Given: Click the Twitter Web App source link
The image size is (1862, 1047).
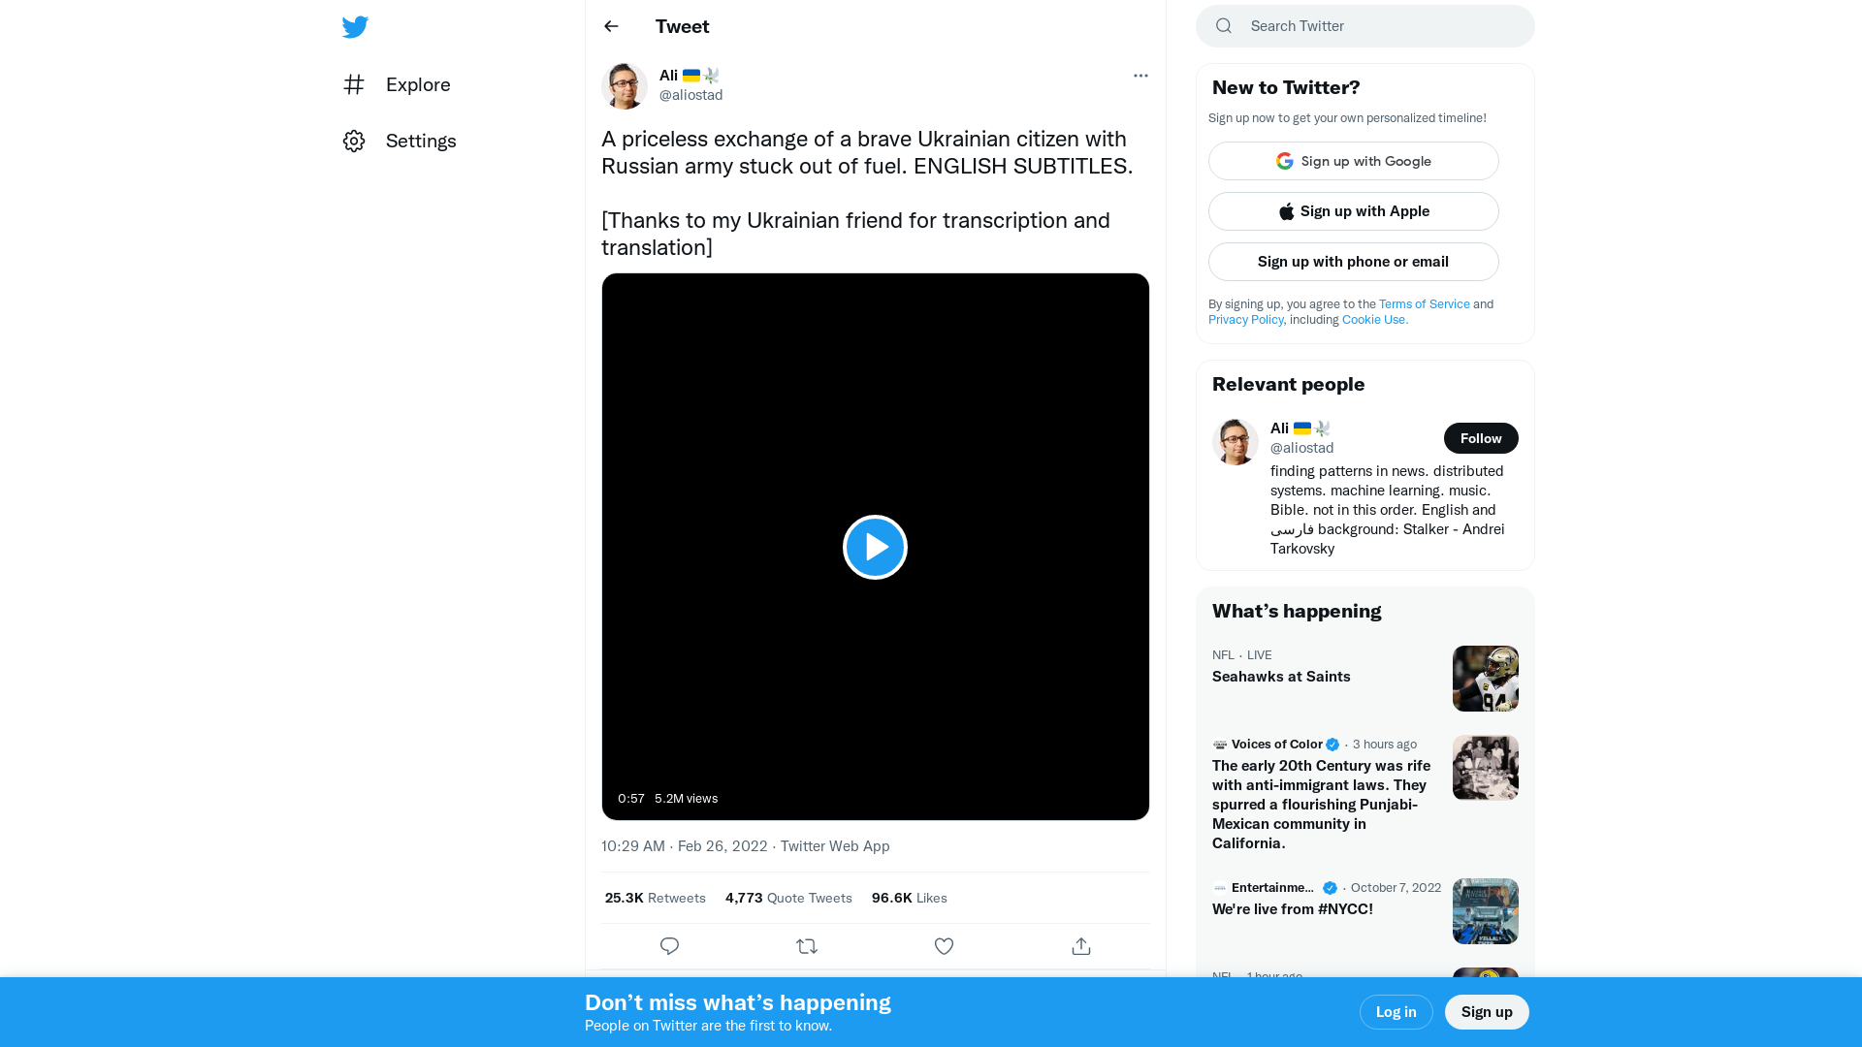Looking at the screenshot, I should point(835,846).
